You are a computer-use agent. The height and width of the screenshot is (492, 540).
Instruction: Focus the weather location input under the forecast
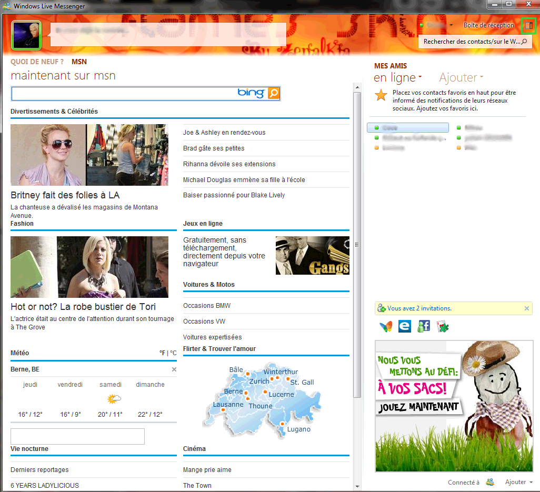pos(77,436)
